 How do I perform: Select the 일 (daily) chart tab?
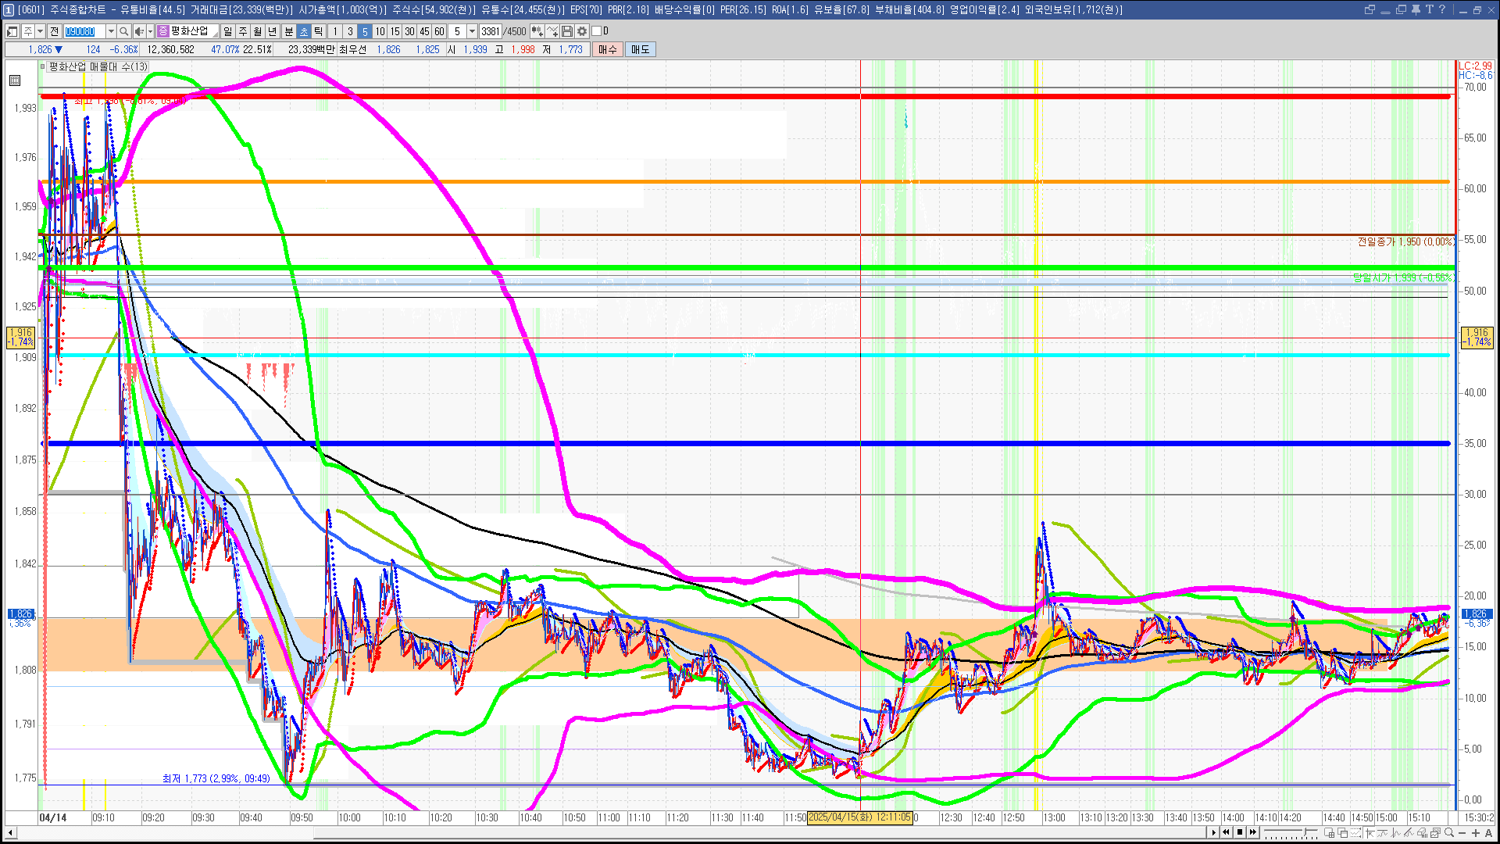(227, 31)
